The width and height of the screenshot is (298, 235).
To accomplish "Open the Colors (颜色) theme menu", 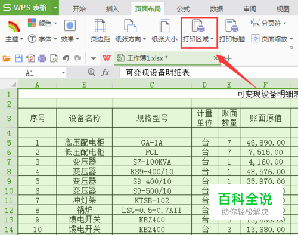I will pos(42,23).
